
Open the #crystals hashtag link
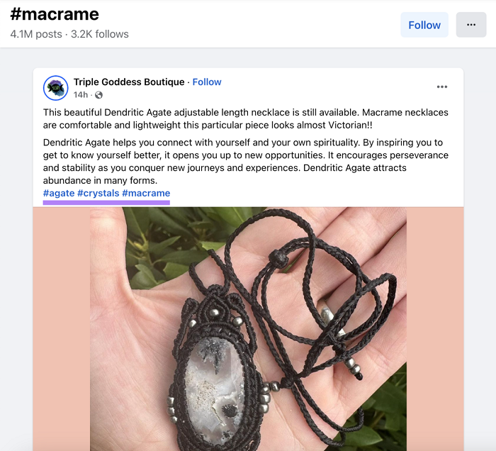coord(98,193)
